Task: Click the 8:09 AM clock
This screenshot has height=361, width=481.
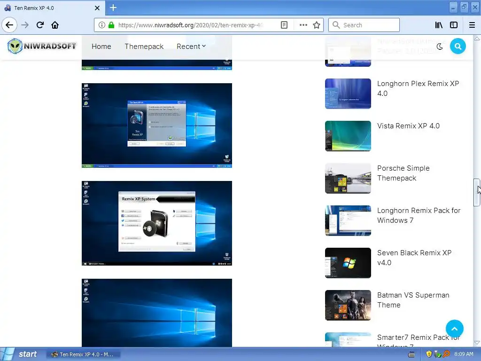Action: tap(464, 354)
